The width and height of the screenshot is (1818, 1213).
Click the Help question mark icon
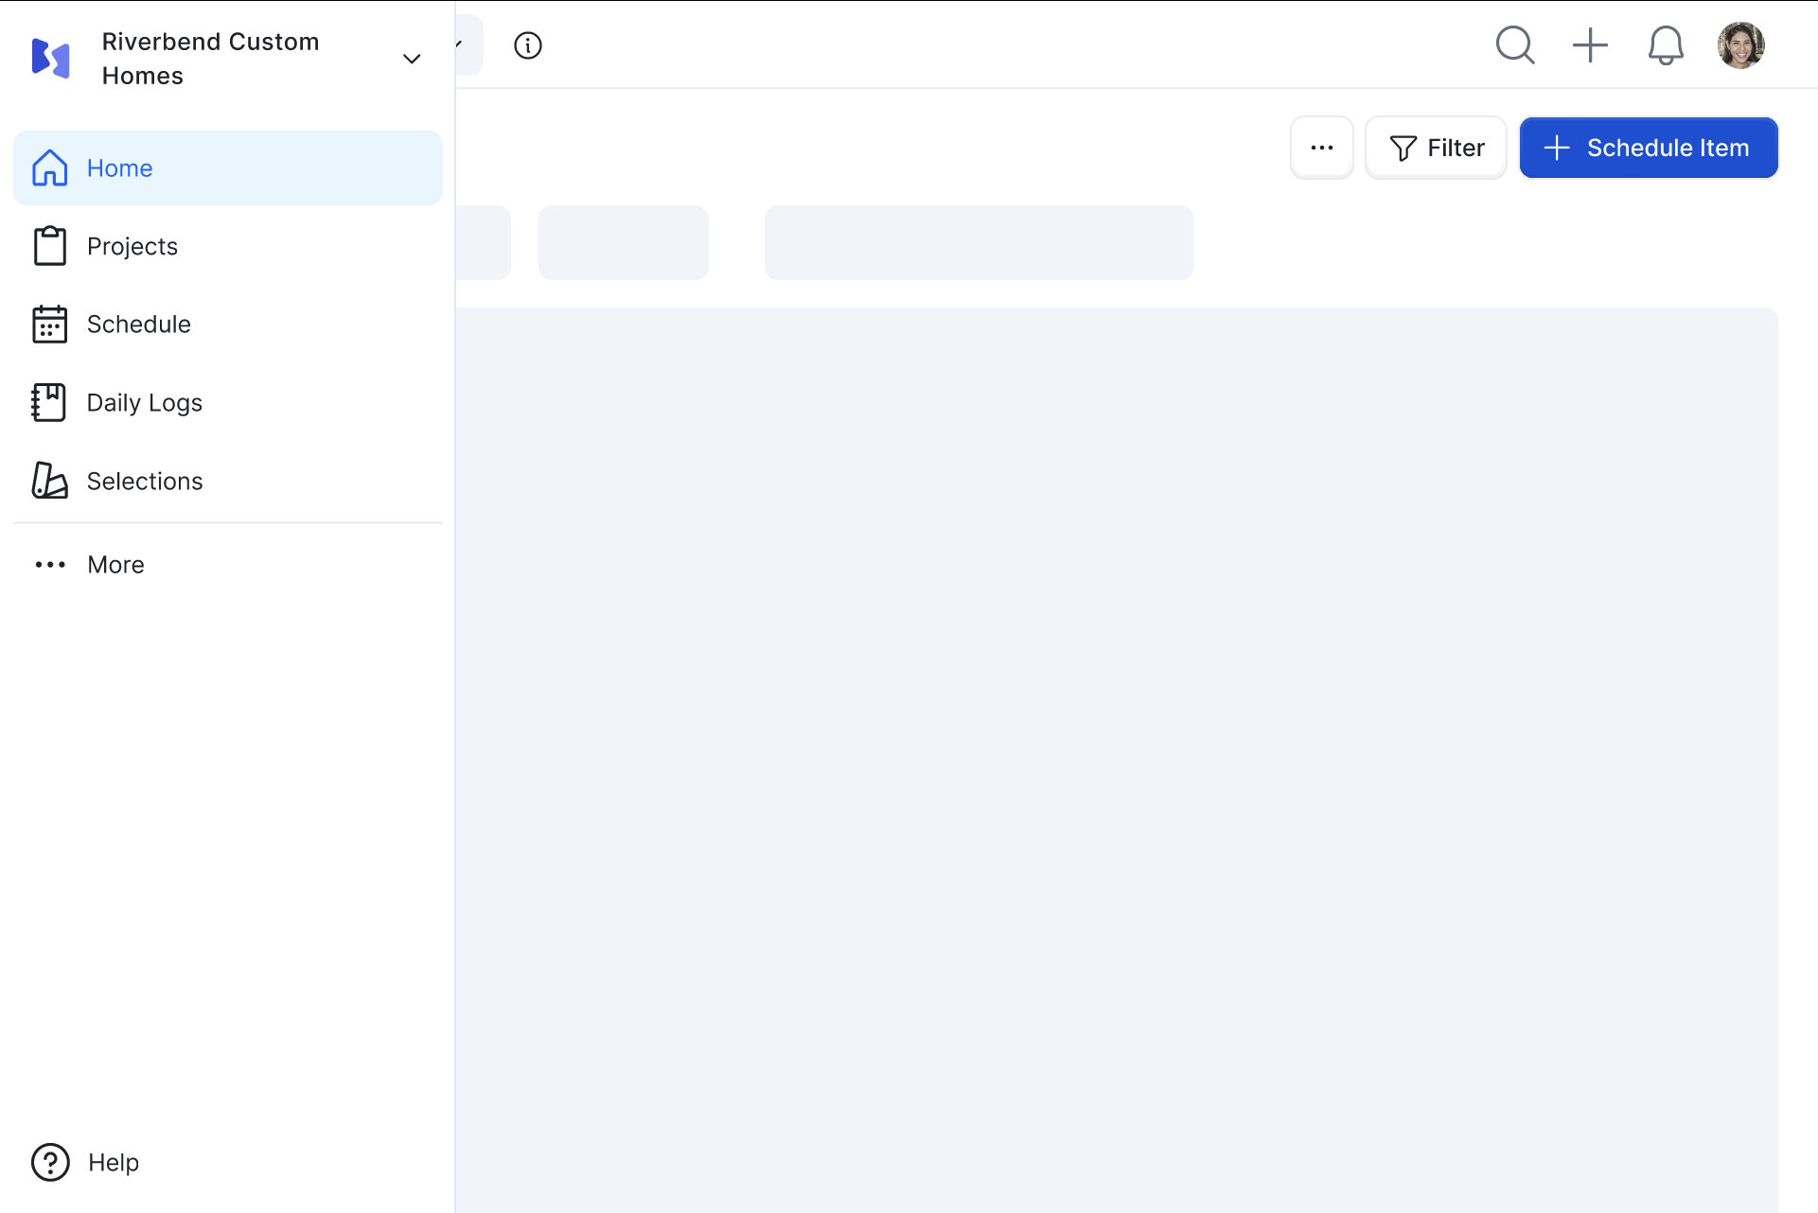click(50, 1162)
